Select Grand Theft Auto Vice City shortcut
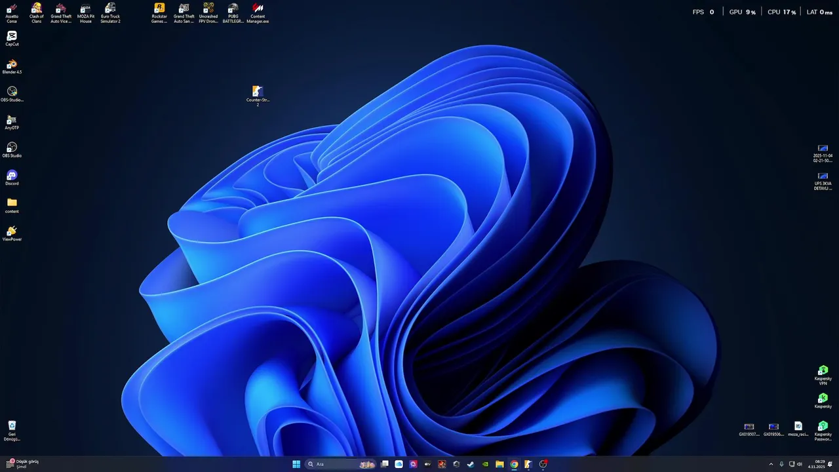839x472 pixels. tap(61, 13)
